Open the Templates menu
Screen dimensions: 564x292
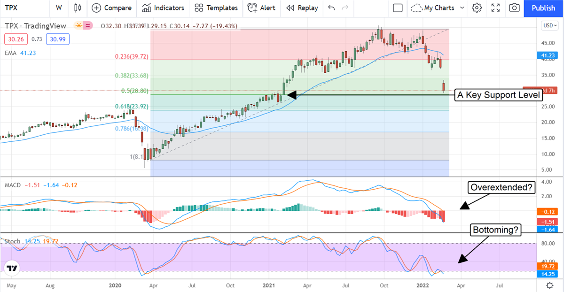216,8
